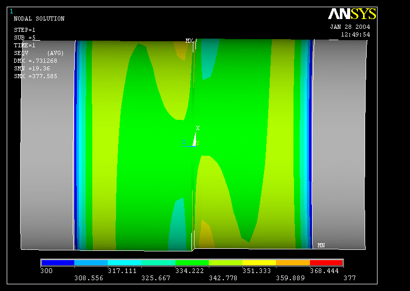410x291 pixels.
Task: Click the Y axis label of triad
Action: pyautogui.click(x=198, y=143)
